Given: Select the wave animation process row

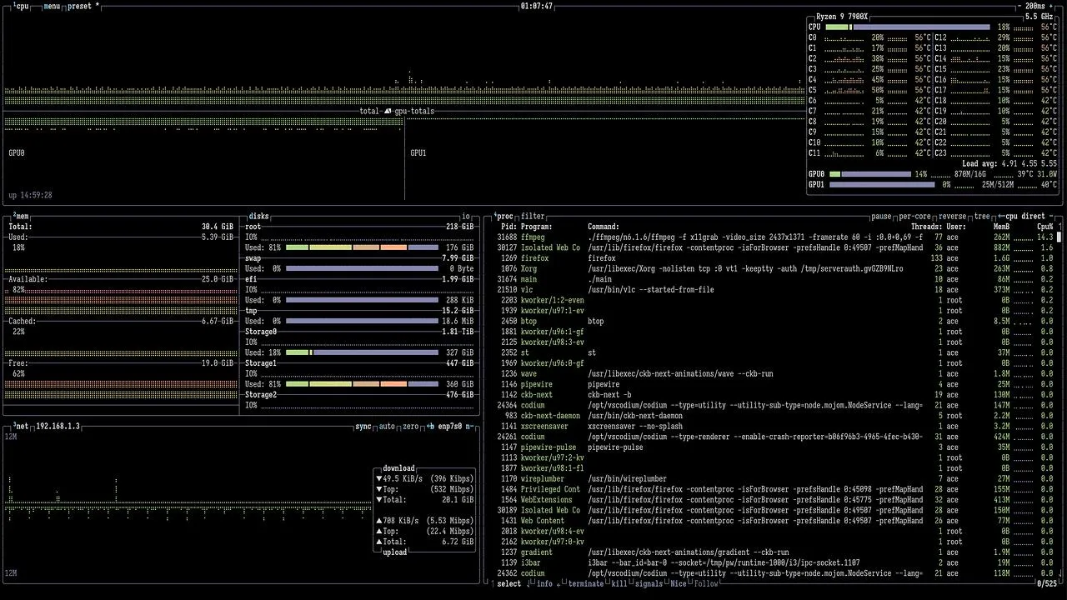Looking at the screenshot, I should pos(774,373).
